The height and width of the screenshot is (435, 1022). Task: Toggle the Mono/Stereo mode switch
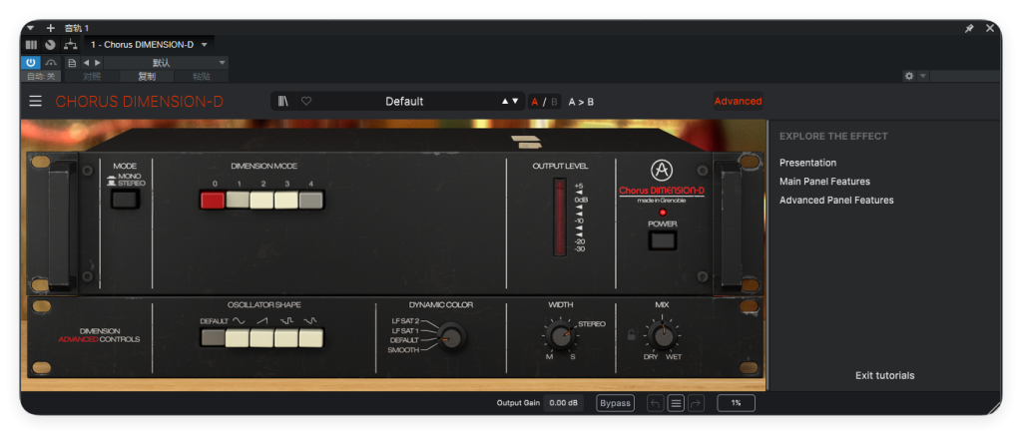click(125, 199)
